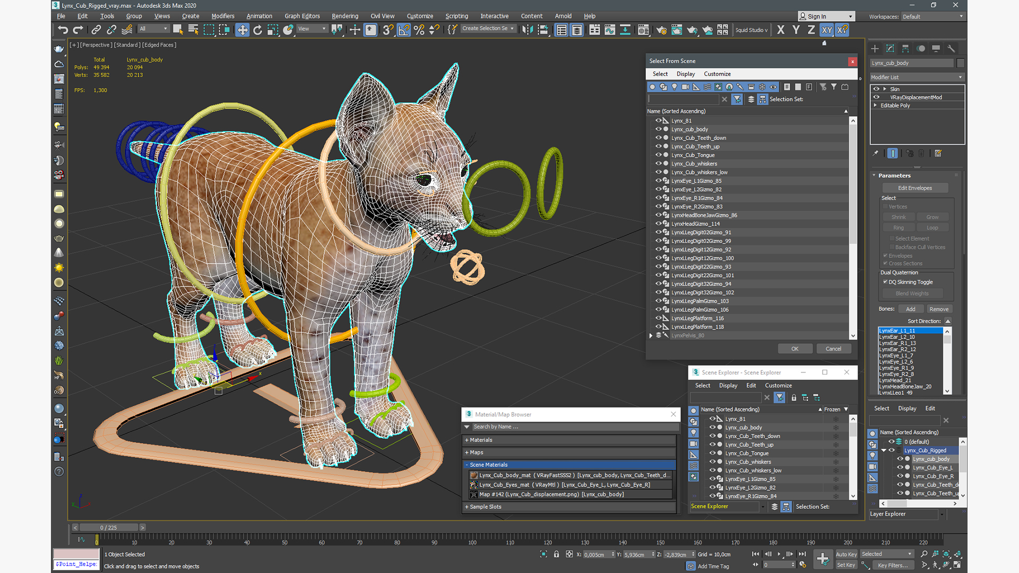
Task: Restrict transform to the X axis
Action: [x=781, y=30]
